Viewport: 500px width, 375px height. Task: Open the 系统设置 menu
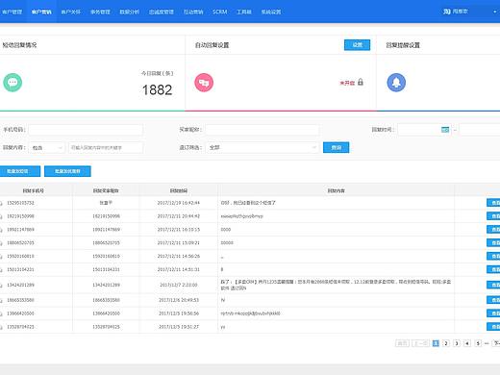click(271, 12)
